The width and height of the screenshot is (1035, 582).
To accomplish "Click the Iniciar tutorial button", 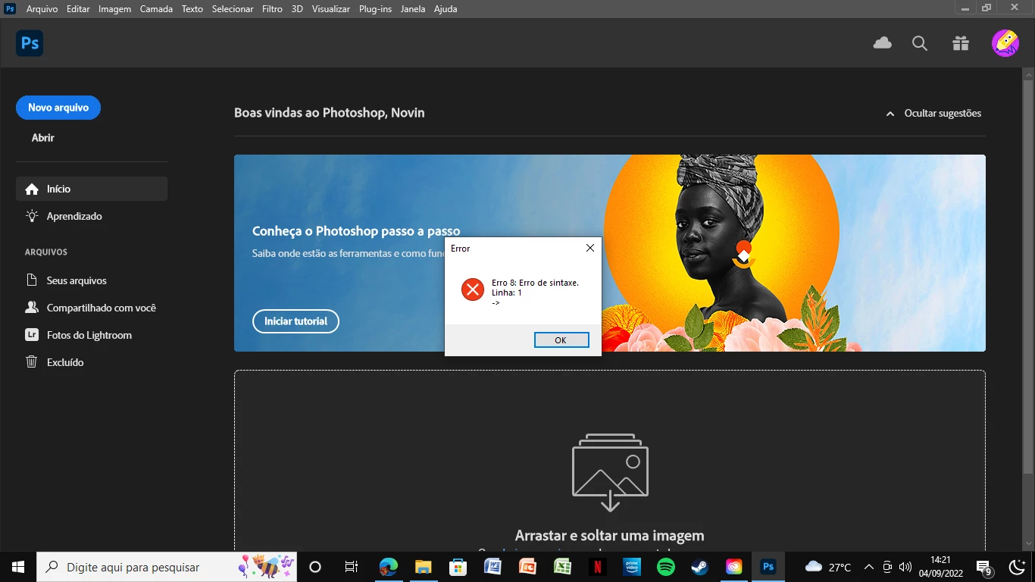I will tap(295, 321).
